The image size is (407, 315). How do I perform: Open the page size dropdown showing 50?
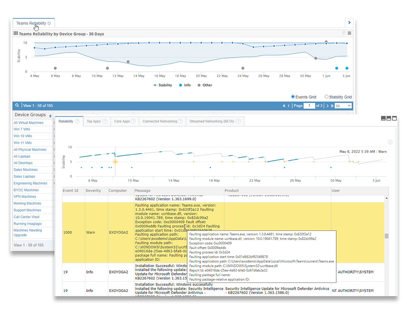[343, 106]
